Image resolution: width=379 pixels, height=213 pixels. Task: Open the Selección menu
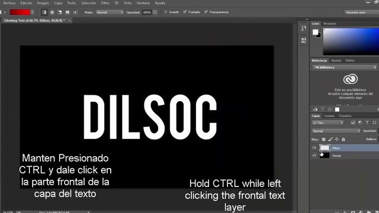88,3
